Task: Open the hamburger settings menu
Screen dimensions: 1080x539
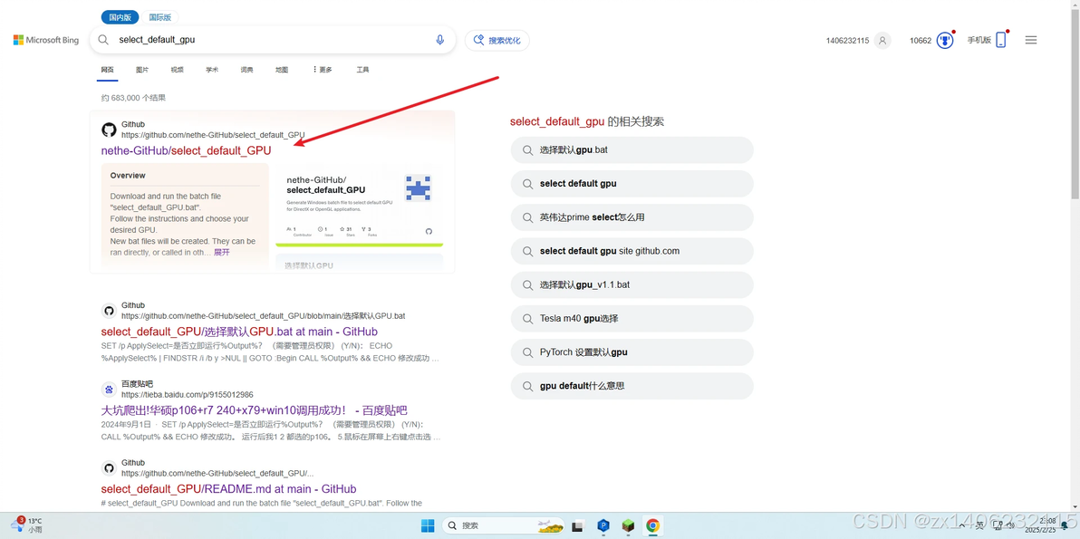Action: [1031, 40]
